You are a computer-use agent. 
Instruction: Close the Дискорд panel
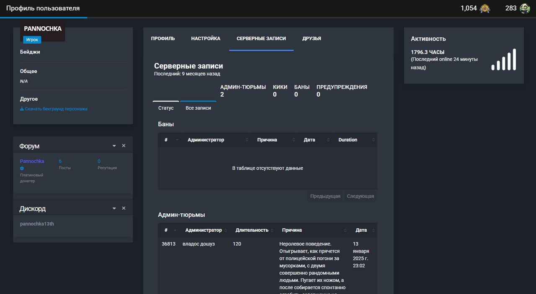(x=124, y=208)
